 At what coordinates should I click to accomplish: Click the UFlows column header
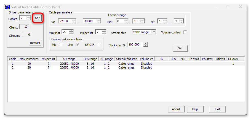(233, 59)
